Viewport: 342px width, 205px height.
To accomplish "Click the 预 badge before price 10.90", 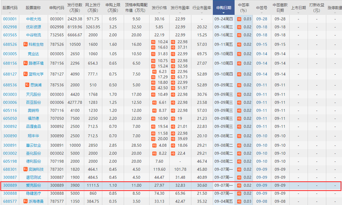I will (153, 119).
